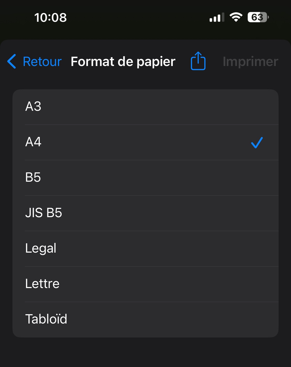Tap the share icon in the header
Image resolution: width=291 pixels, height=367 pixels.
tap(198, 61)
